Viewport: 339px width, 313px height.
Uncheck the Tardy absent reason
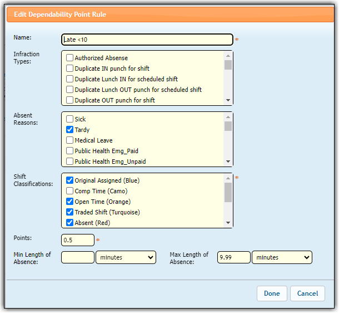coord(69,130)
